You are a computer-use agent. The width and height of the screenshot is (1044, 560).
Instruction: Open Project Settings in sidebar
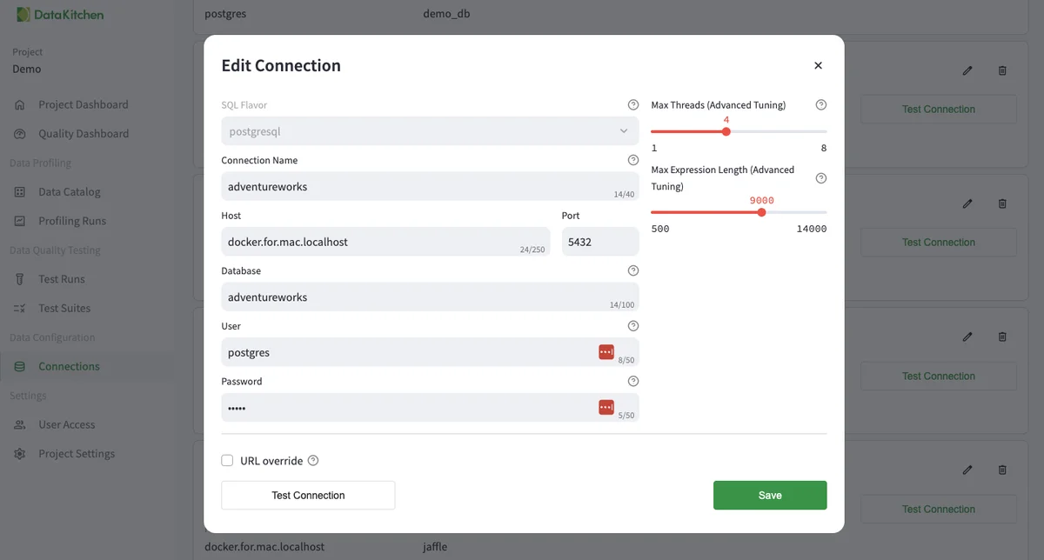point(76,454)
